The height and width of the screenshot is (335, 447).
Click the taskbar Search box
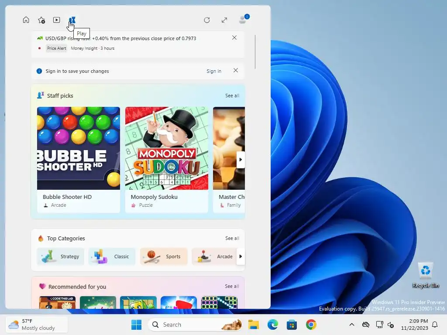coord(196,325)
